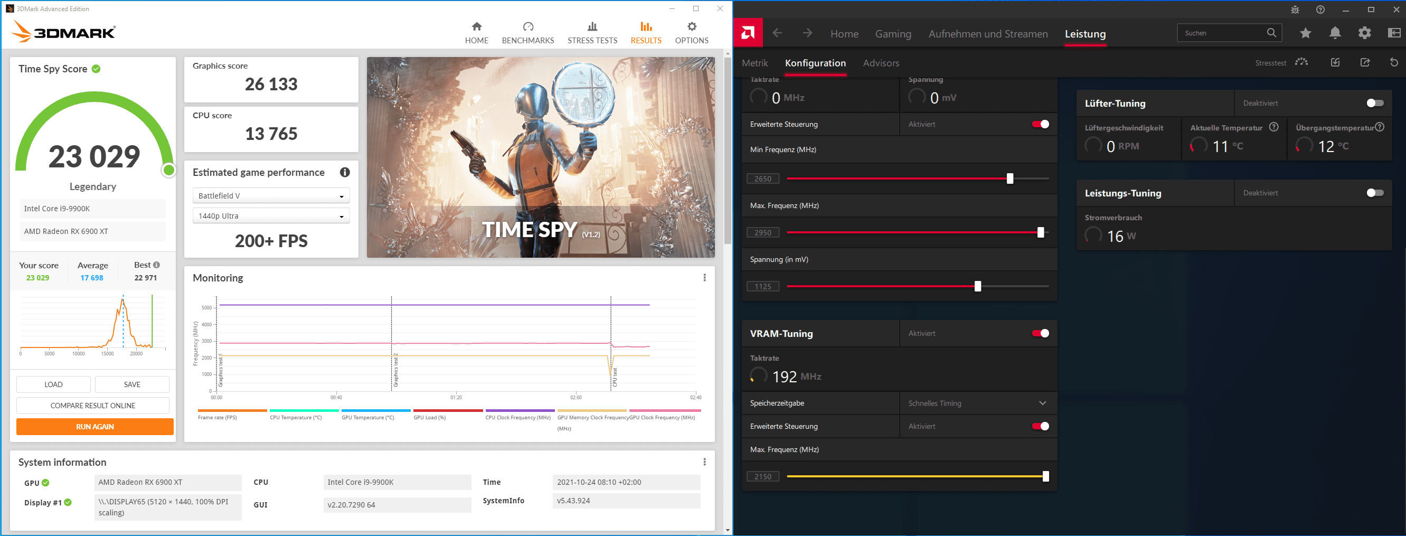Image resolution: width=1406 pixels, height=536 pixels.
Task: Open the 1440p Ultra preset dropdown
Action: coord(271,216)
